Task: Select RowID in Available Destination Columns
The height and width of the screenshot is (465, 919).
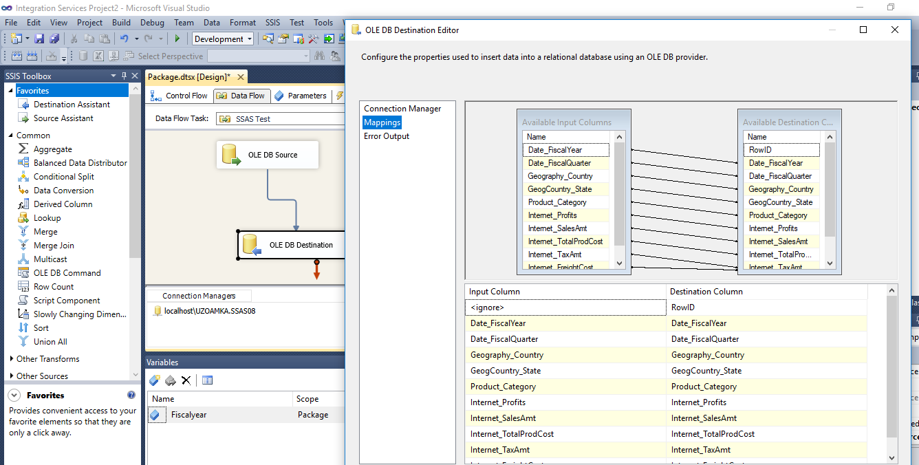Action: 781,150
